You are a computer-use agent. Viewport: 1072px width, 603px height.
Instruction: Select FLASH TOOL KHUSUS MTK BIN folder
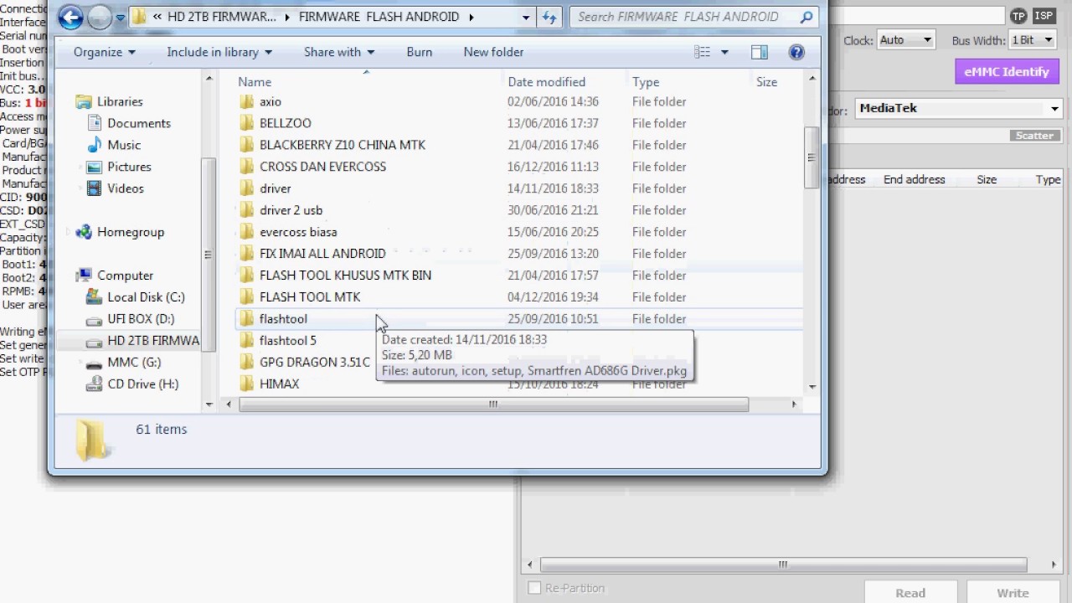click(x=335, y=276)
